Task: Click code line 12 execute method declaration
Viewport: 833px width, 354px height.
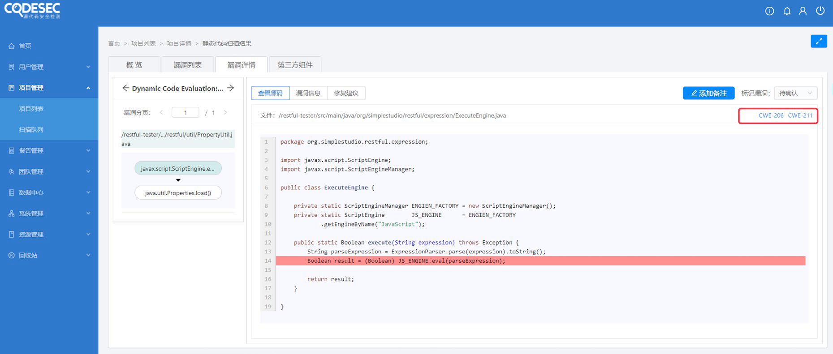Action: pos(406,243)
